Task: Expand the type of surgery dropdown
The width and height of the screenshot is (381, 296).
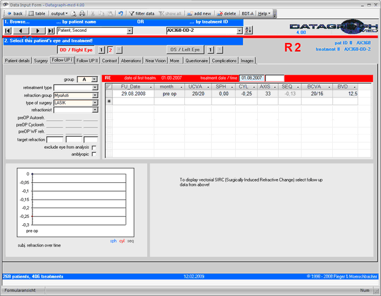Action: point(95,103)
